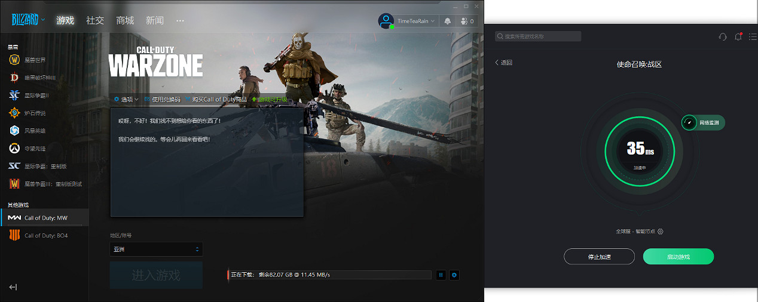The width and height of the screenshot is (758, 302).
Task: Open node settings gear next to 智能节点
Action: pos(661,232)
